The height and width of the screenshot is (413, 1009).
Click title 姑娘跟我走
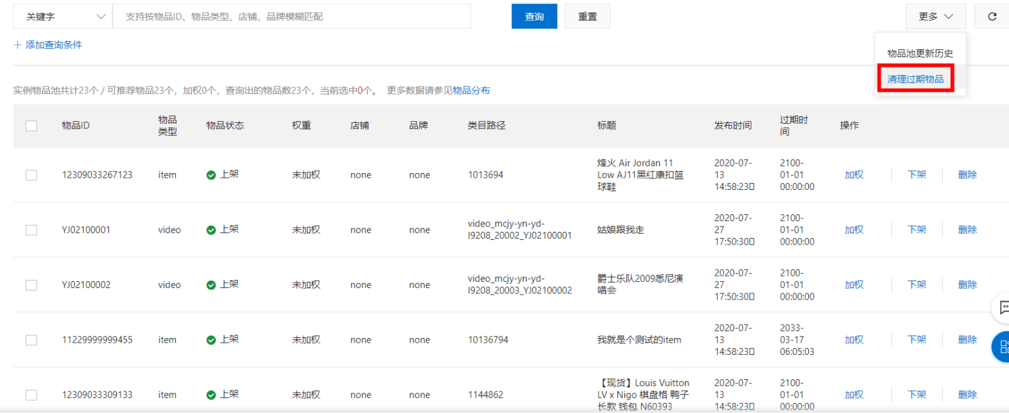[x=621, y=230]
